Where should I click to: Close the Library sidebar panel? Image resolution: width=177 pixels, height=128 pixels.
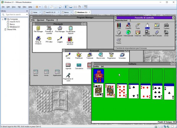point(27,11)
